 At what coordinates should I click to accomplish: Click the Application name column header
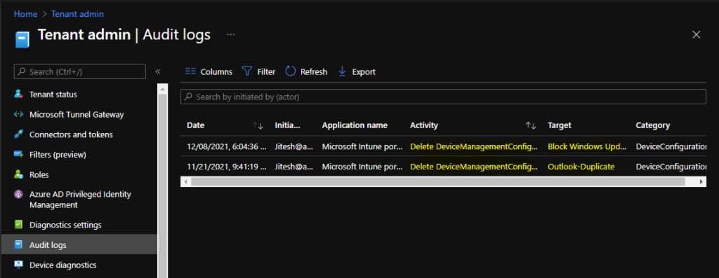[355, 125]
